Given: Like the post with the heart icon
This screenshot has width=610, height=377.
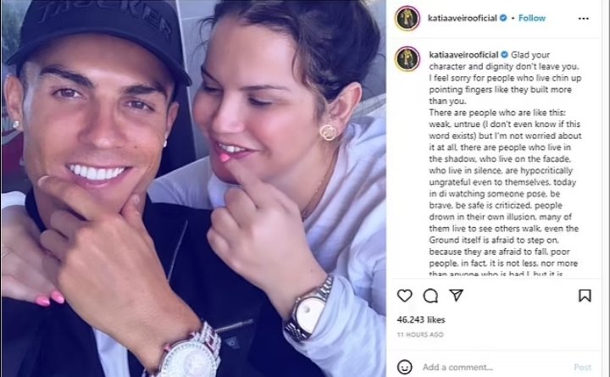Looking at the screenshot, I should [x=405, y=296].
